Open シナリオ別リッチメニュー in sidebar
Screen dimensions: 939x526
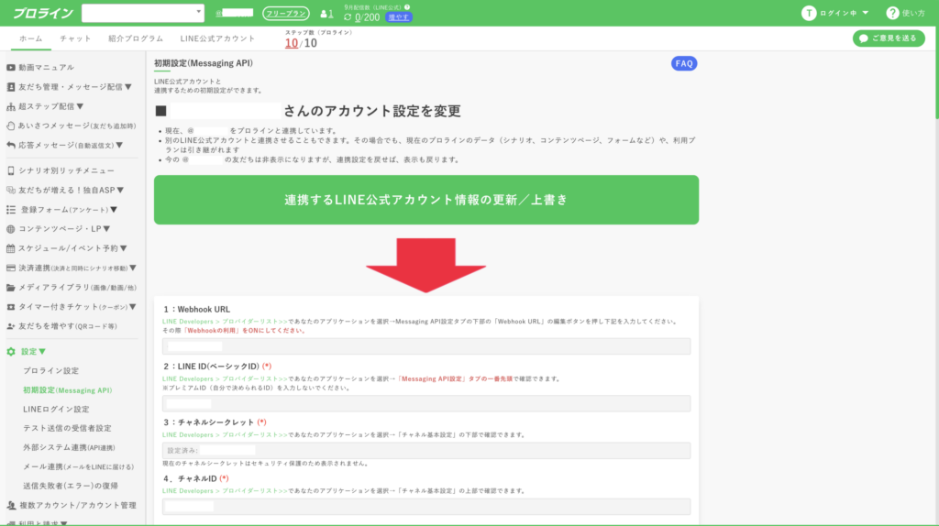pyautogui.click(x=66, y=170)
